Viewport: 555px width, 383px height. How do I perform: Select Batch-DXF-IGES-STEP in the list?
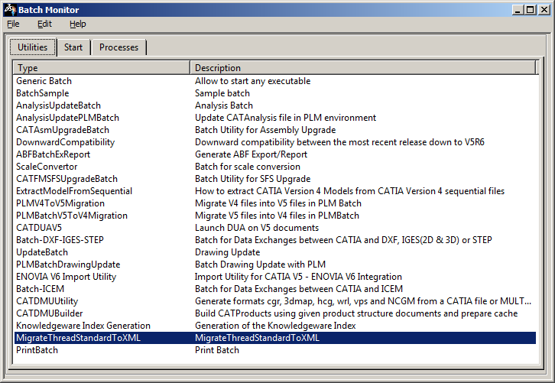(61, 240)
